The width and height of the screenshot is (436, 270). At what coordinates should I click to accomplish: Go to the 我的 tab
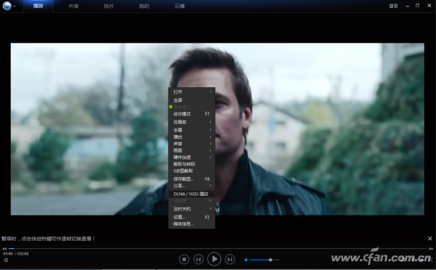point(144,6)
